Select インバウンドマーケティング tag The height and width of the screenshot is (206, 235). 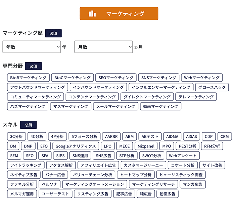(x=98, y=87)
